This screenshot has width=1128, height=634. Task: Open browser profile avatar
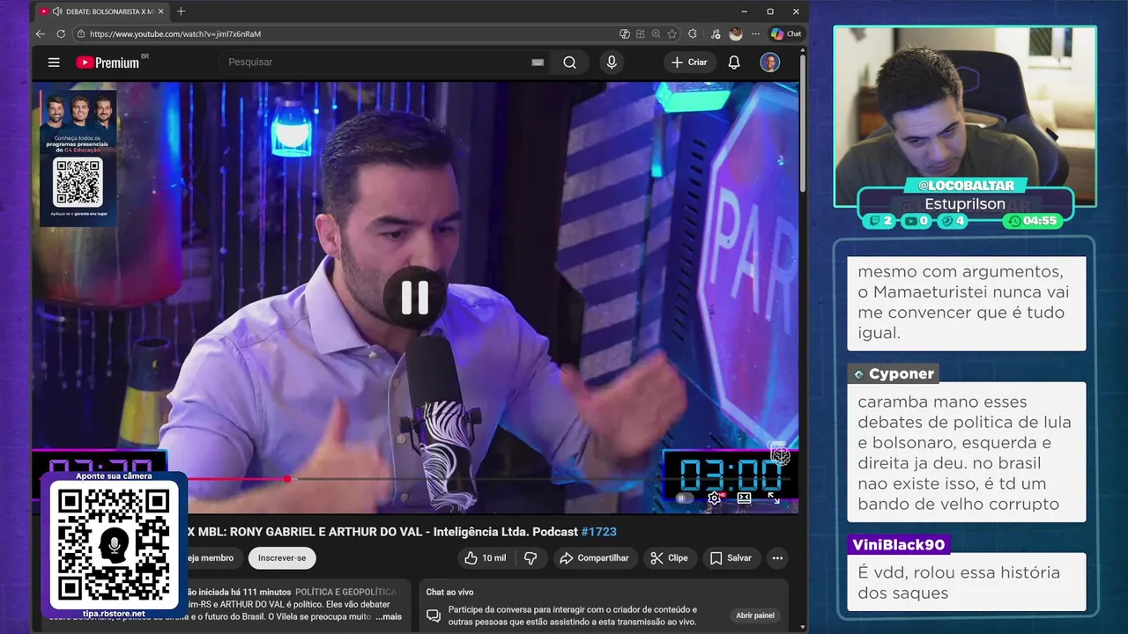click(x=736, y=33)
